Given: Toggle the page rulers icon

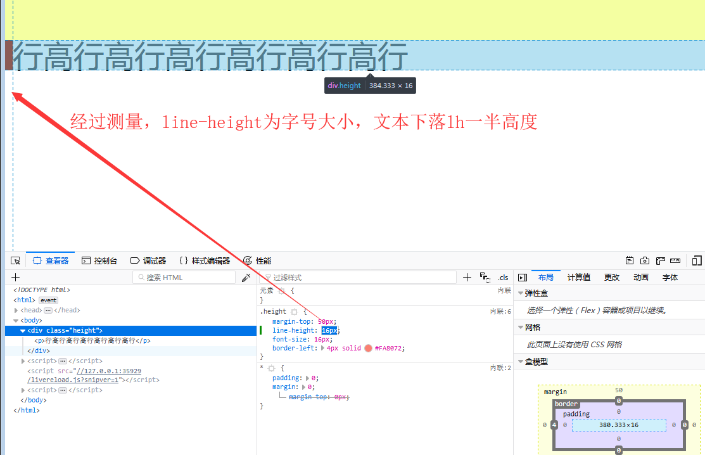Looking at the screenshot, I should point(659,260).
